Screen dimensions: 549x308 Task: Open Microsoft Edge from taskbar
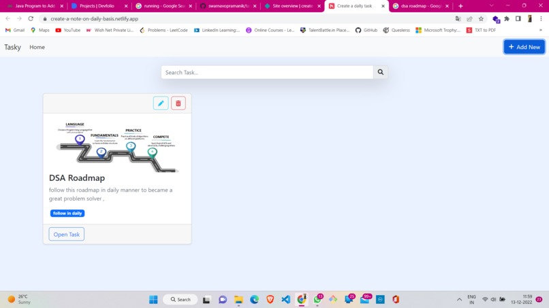(254, 300)
